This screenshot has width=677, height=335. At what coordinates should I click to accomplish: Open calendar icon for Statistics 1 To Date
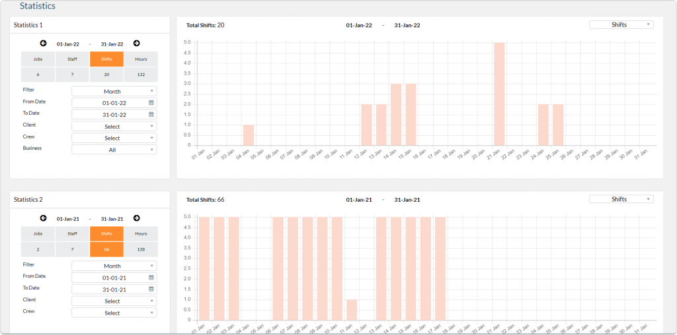(151, 115)
